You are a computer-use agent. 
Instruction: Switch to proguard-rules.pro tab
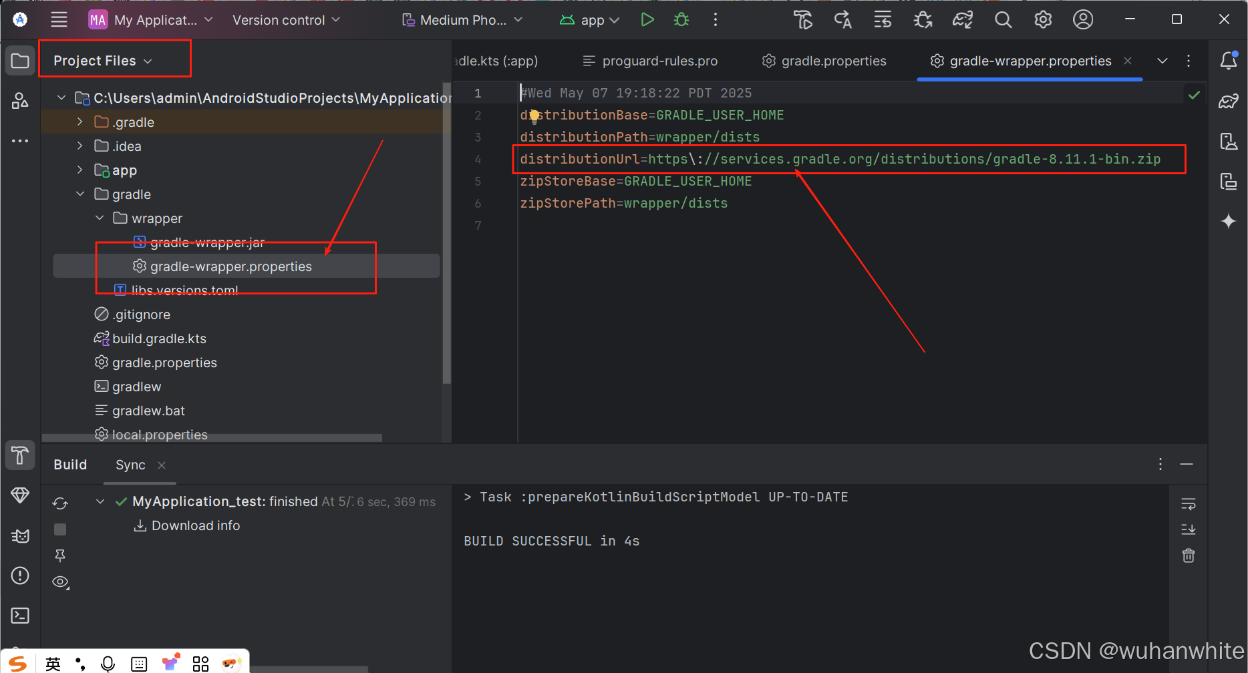coord(650,61)
